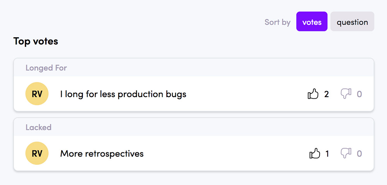Click the 'Top votes' heading

coord(36,41)
